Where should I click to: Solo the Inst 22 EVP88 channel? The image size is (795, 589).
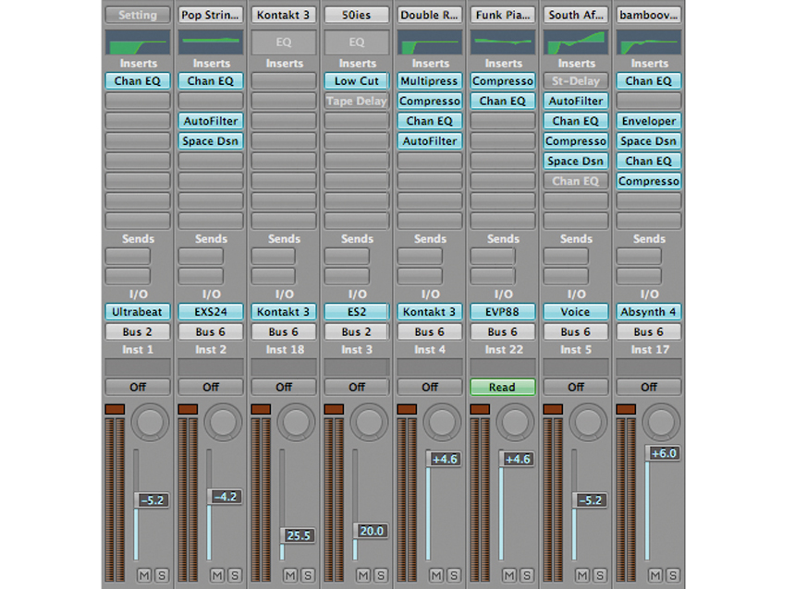[527, 575]
